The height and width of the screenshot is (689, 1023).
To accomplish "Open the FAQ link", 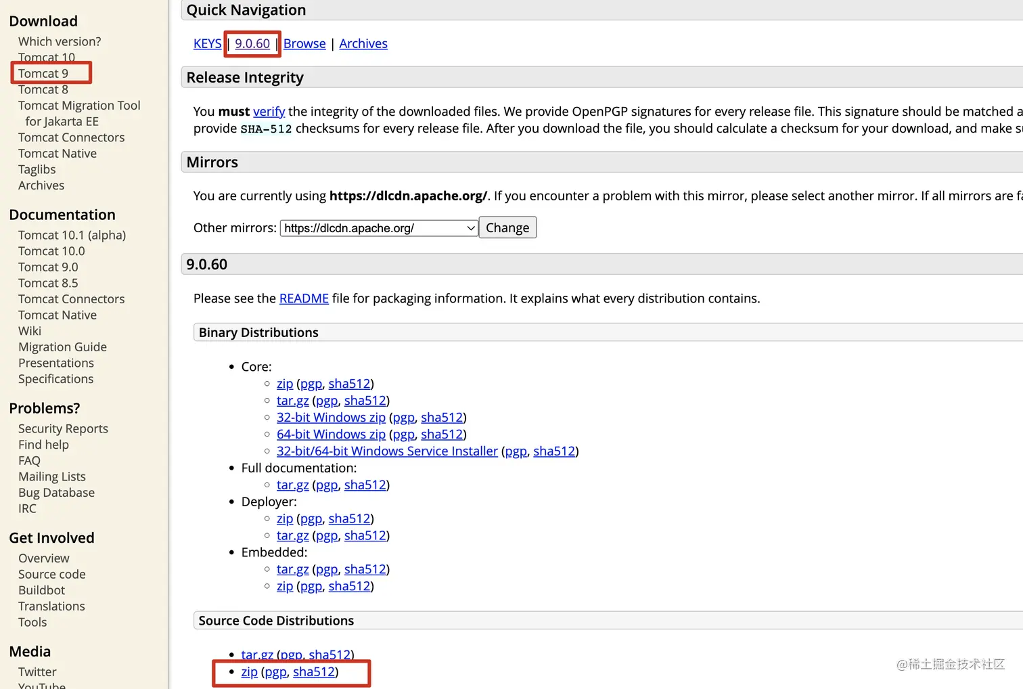I will click(30, 461).
